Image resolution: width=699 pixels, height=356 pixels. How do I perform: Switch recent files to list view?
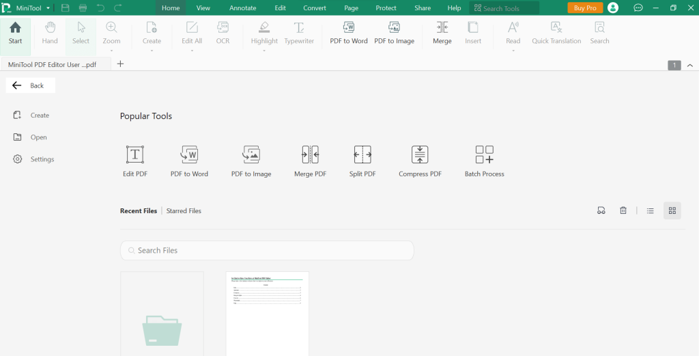pyautogui.click(x=651, y=210)
